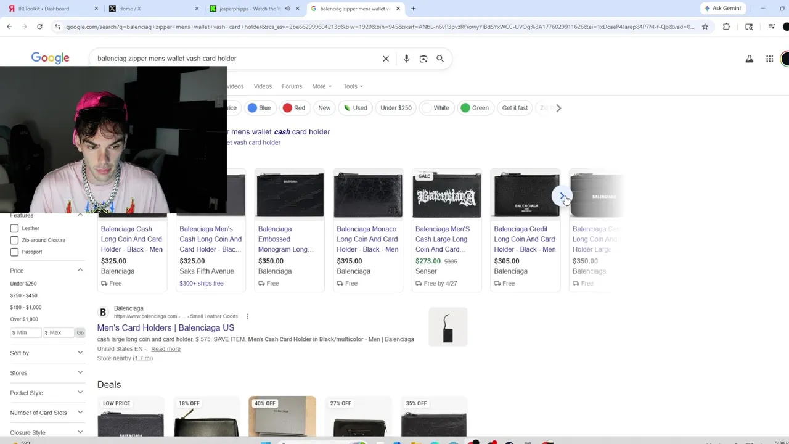Open the Chrome extensions puzzle icon
This screenshot has width=789, height=444.
coord(726,27)
